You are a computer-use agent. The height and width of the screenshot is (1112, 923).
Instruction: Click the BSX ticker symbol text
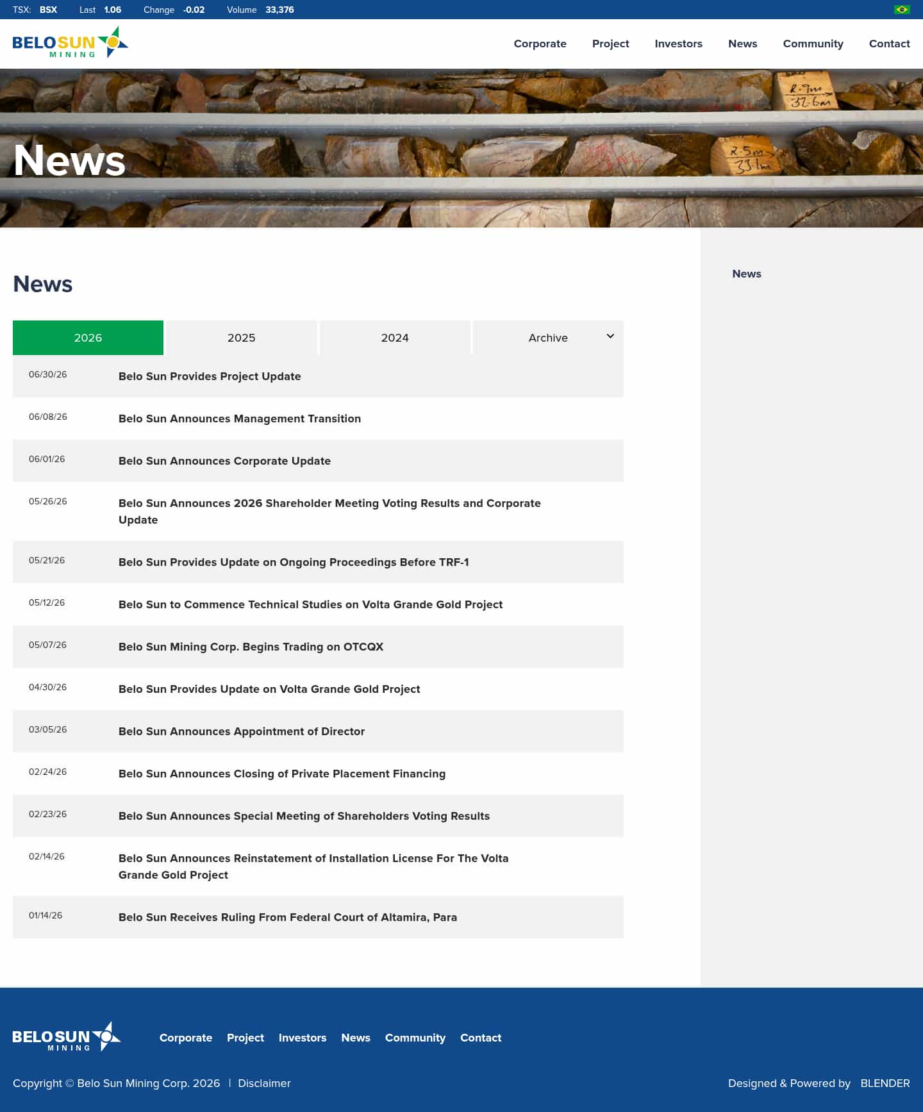(x=48, y=10)
